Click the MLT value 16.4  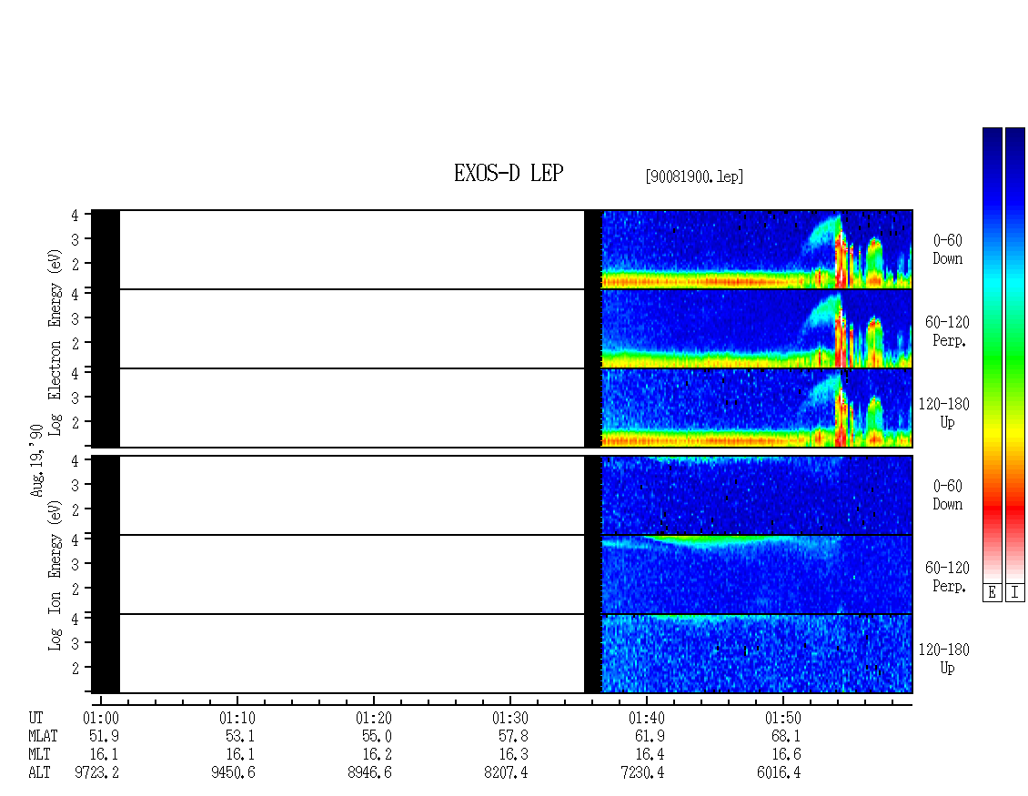[x=650, y=755]
